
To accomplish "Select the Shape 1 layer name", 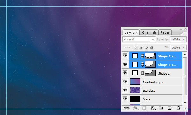I will click(164, 73).
